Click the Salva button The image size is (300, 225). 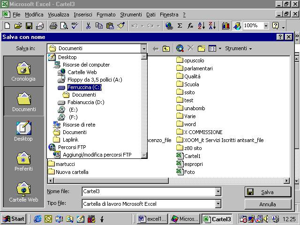(268, 192)
